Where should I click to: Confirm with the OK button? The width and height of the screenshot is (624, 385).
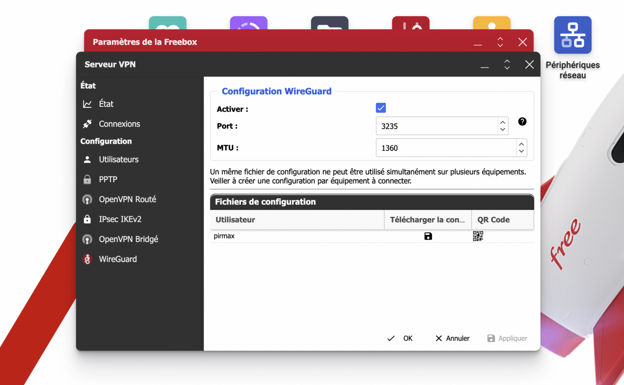(400, 338)
